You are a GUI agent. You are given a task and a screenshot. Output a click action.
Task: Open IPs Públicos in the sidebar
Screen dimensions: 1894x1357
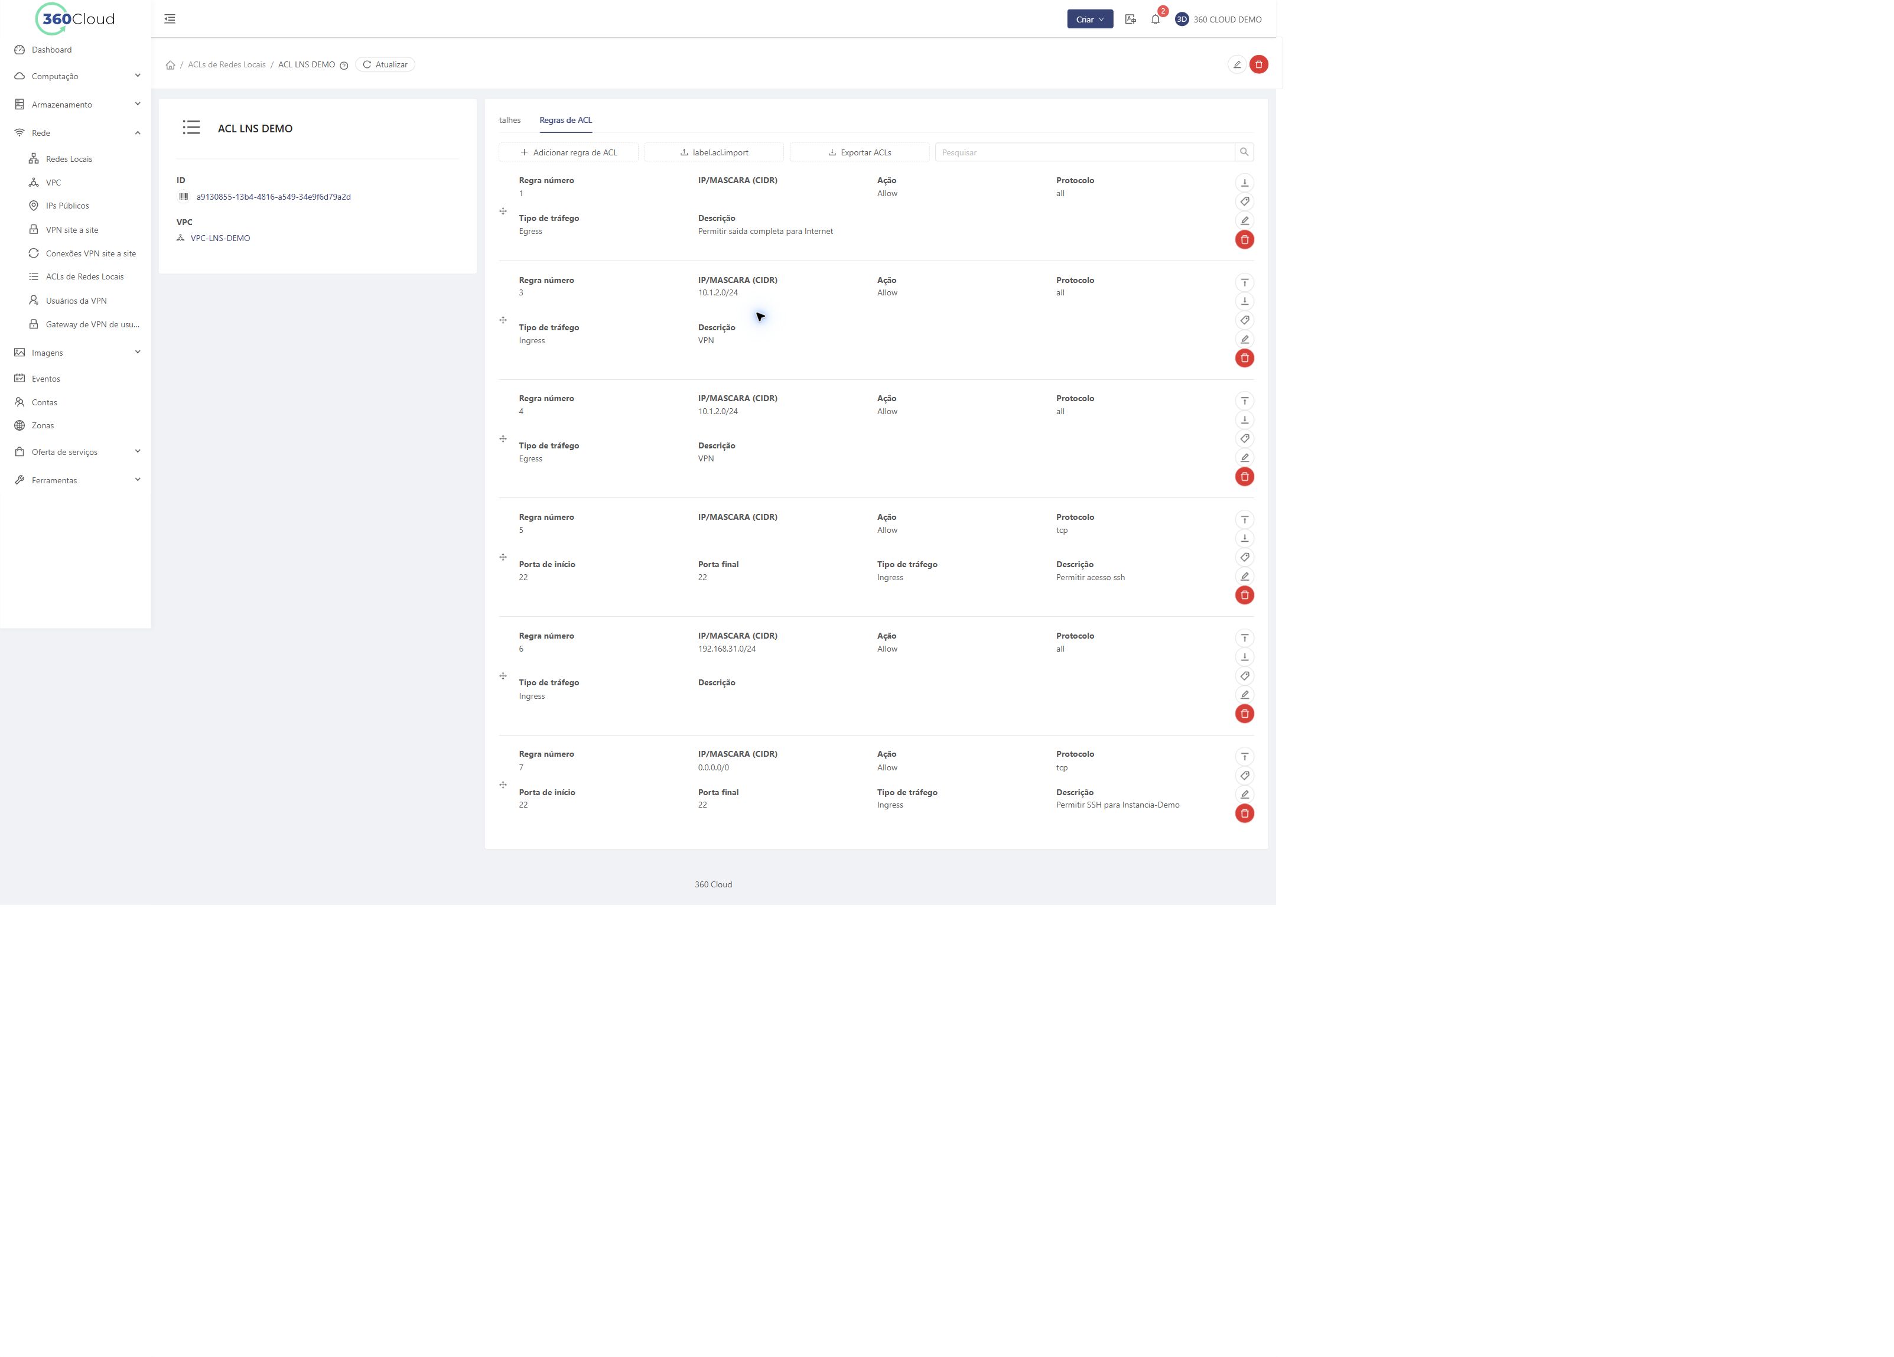(67, 206)
